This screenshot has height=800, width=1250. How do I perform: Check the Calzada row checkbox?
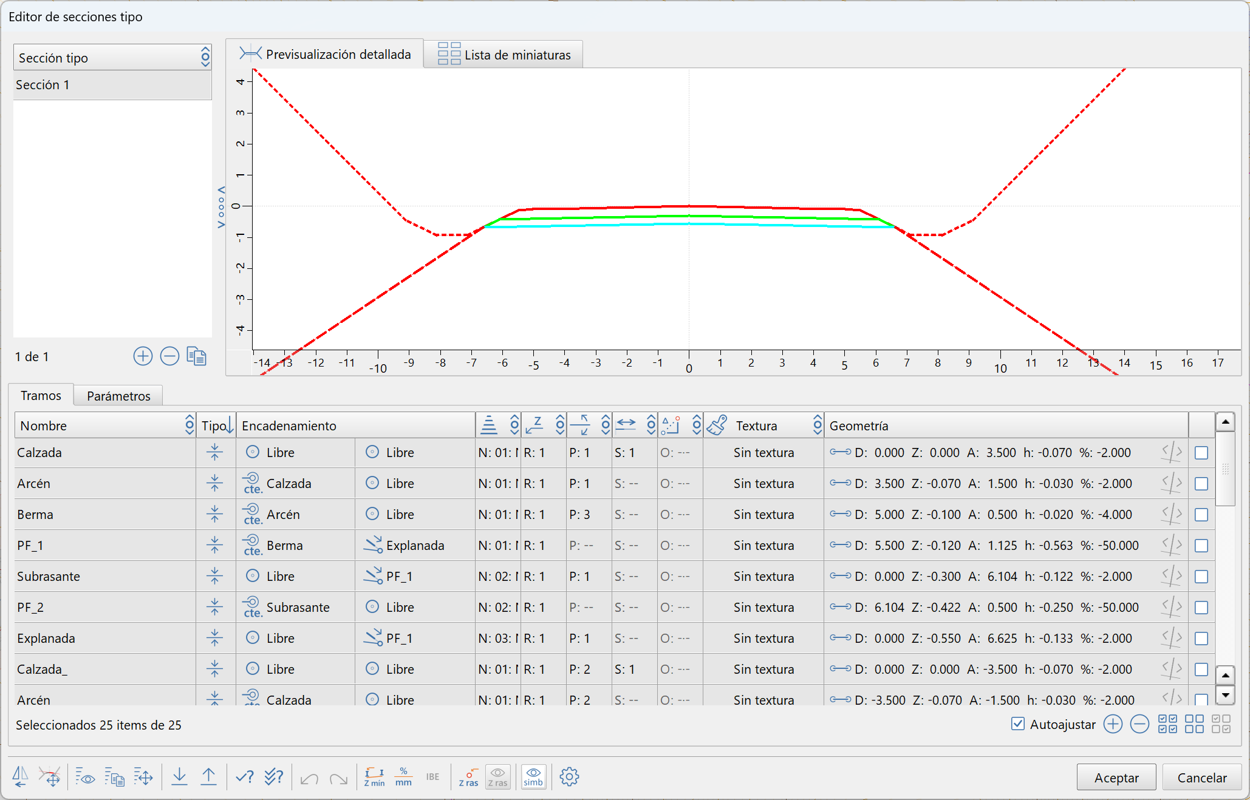point(1201,453)
